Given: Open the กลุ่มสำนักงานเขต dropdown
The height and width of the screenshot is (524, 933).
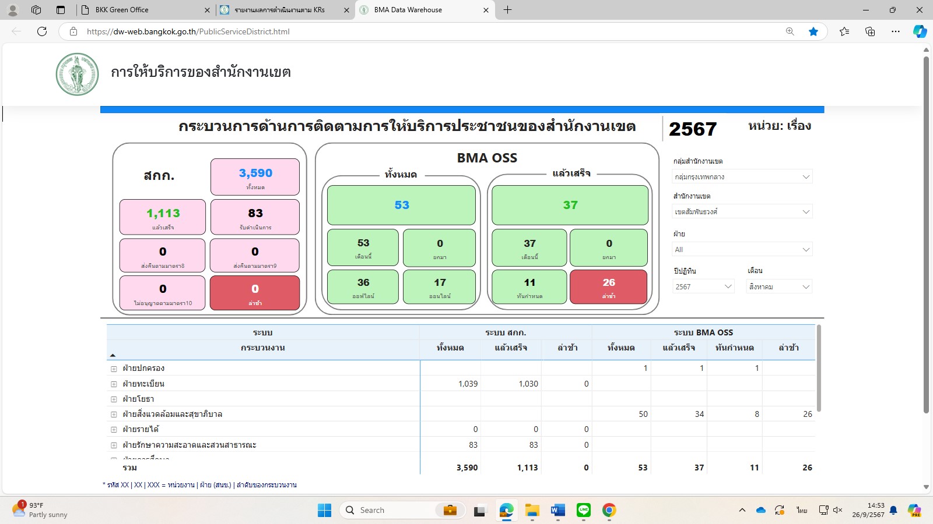Looking at the screenshot, I should coord(742,177).
